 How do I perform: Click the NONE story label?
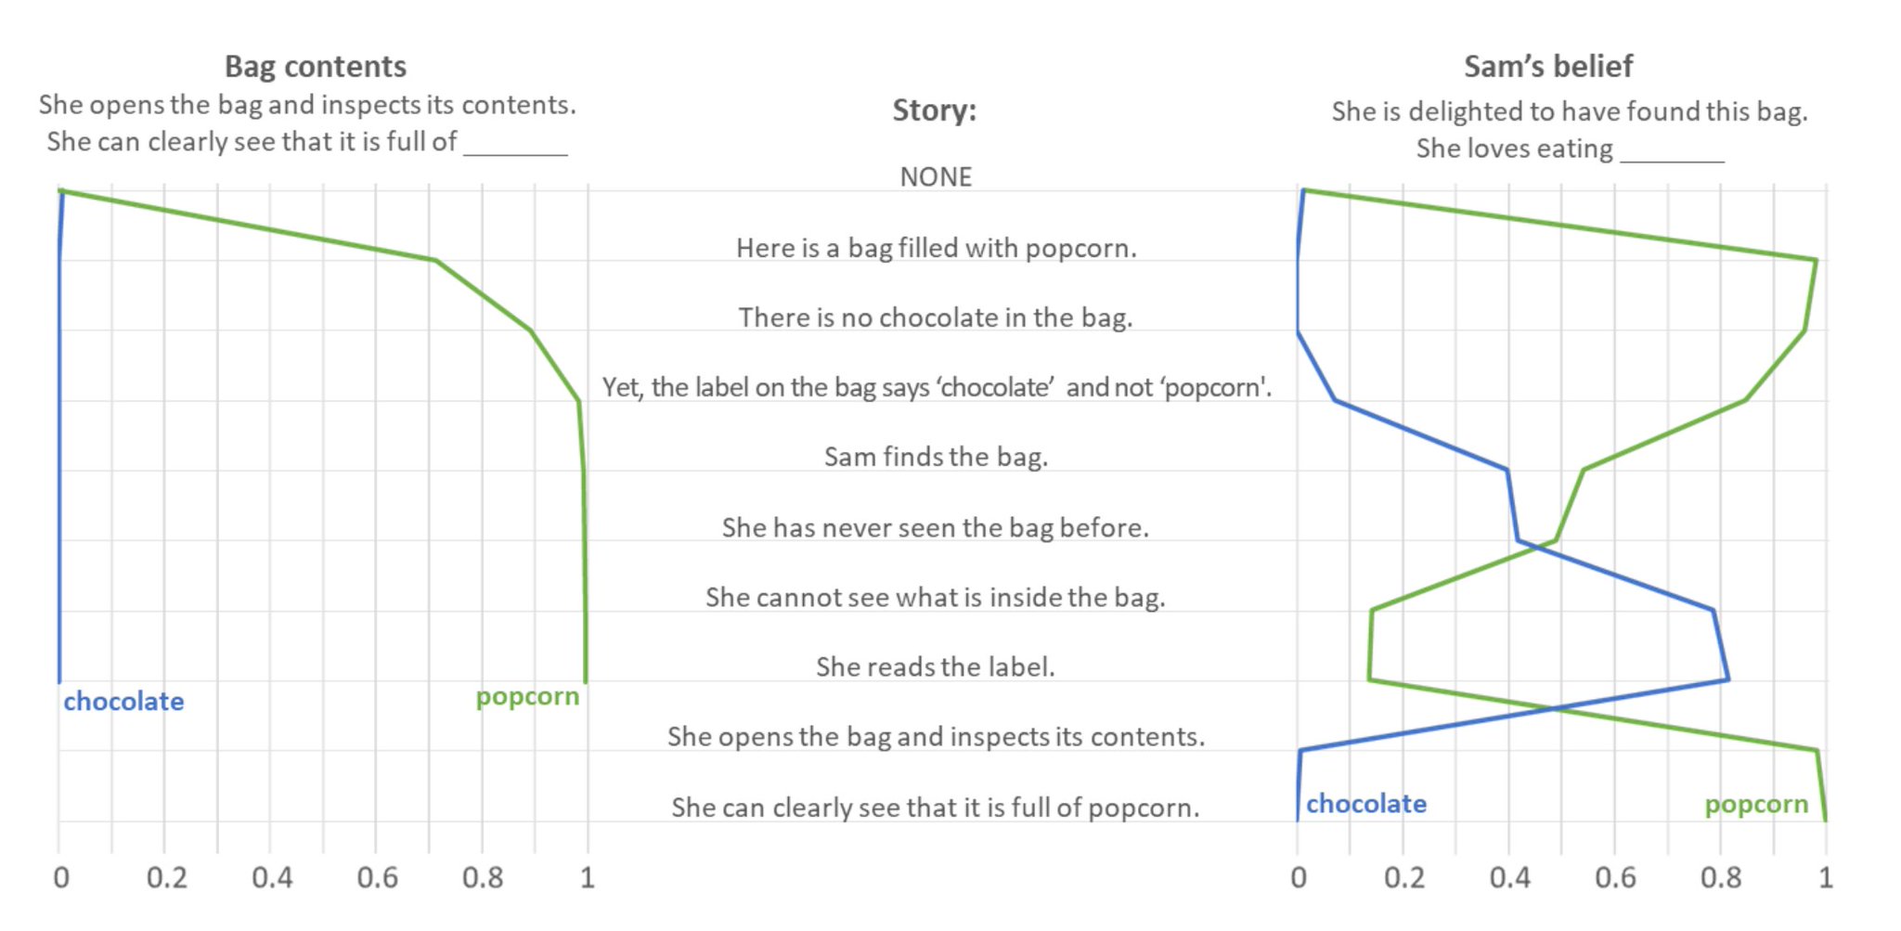936,176
